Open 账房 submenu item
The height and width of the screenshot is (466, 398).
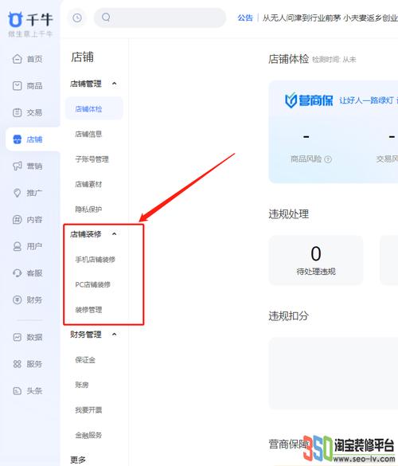[x=82, y=385]
